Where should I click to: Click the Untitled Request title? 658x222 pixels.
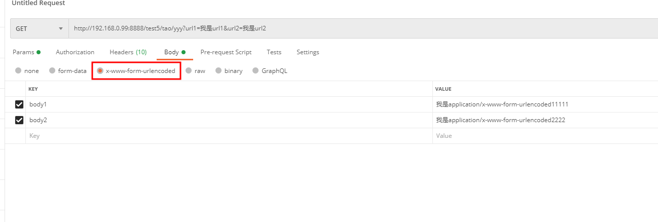[x=39, y=3]
